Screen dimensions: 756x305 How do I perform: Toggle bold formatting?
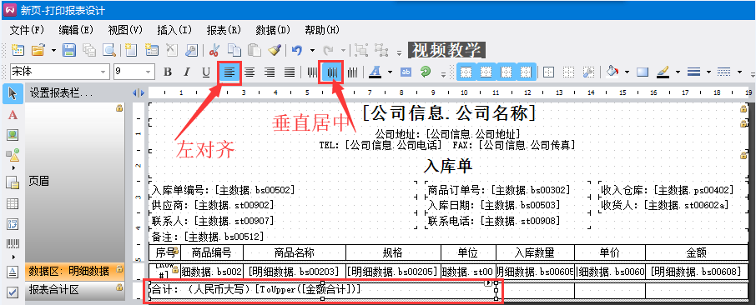coord(168,72)
